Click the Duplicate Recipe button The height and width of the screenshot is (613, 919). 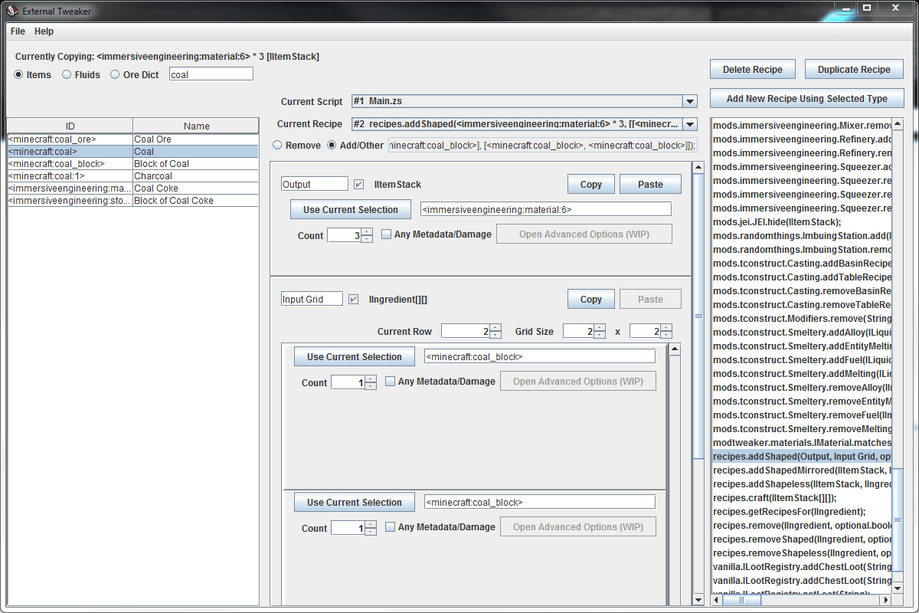click(x=854, y=69)
